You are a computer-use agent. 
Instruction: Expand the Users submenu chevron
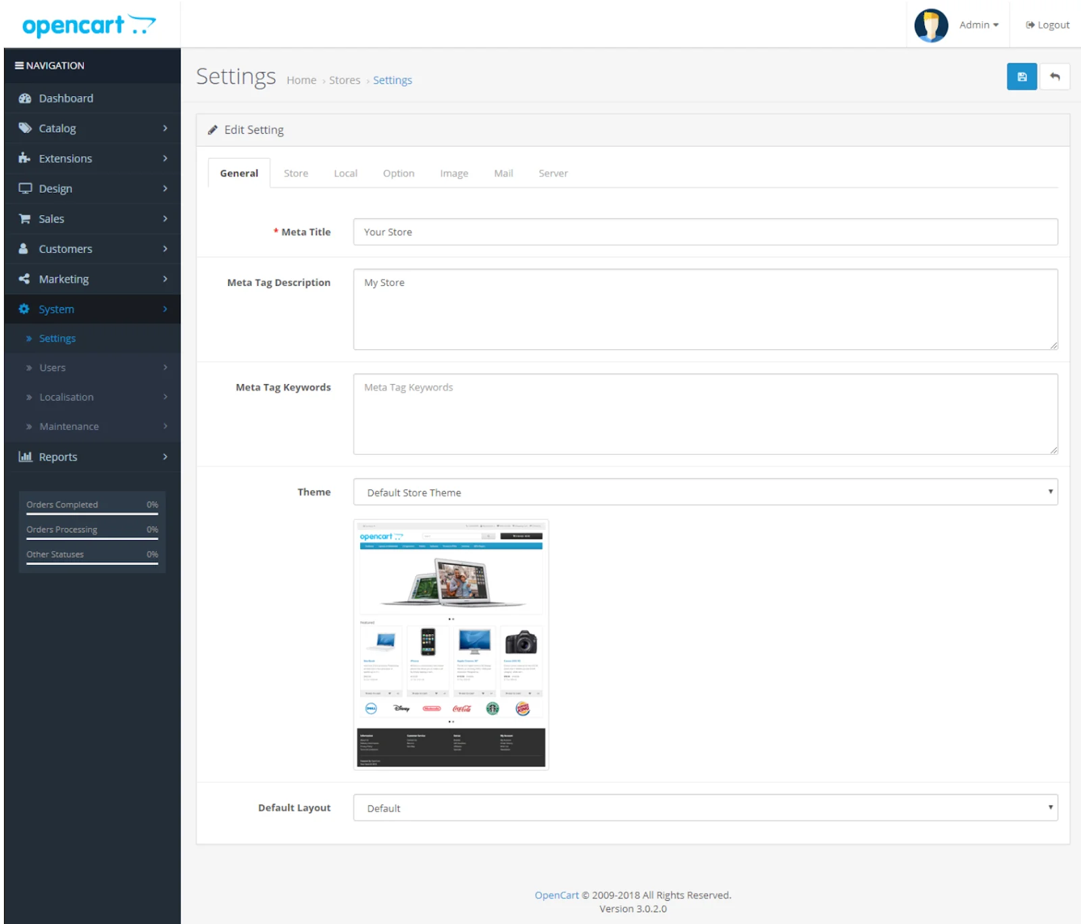click(x=165, y=368)
